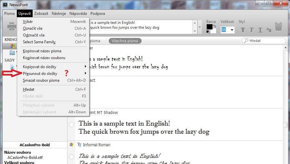
Task: Click font list scrollbar up arrow
Action: tap(285, 48)
